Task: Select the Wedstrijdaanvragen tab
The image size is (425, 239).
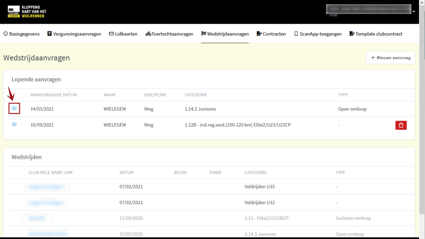Action: click(225, 34)
